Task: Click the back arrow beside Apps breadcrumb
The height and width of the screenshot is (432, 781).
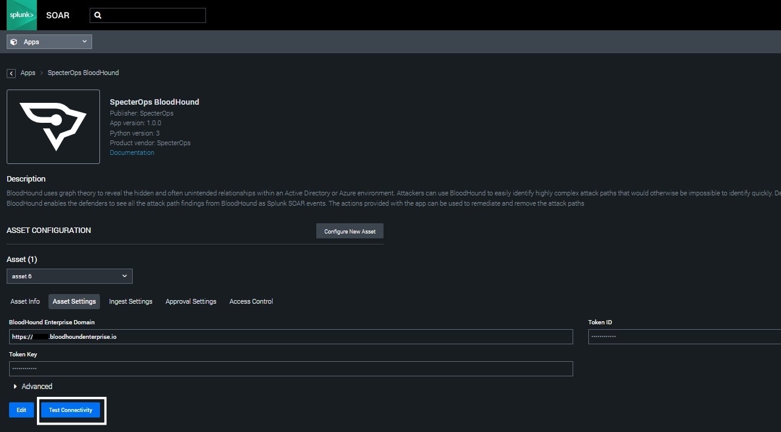Action: 10,73
